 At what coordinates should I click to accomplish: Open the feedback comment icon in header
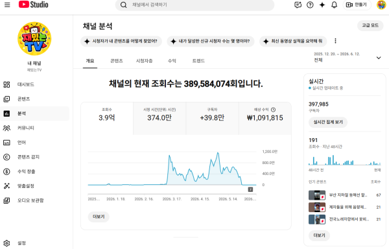[298, 5]
